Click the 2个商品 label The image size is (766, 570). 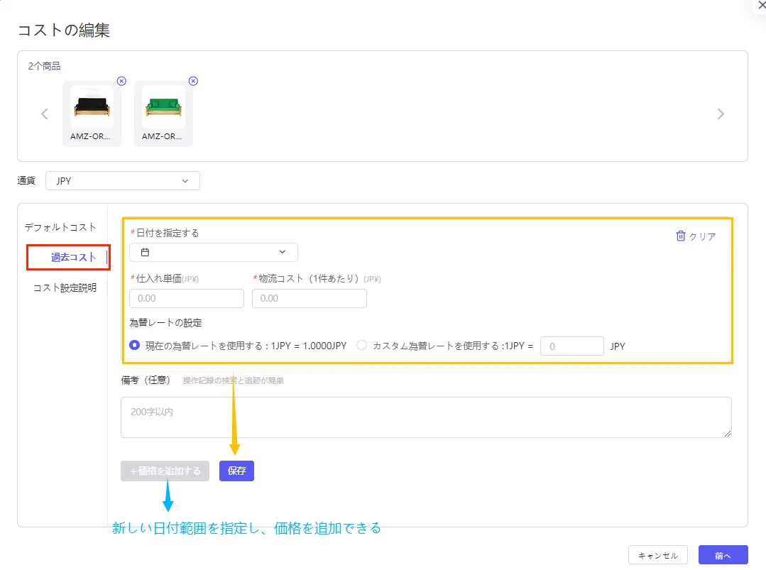45,66
